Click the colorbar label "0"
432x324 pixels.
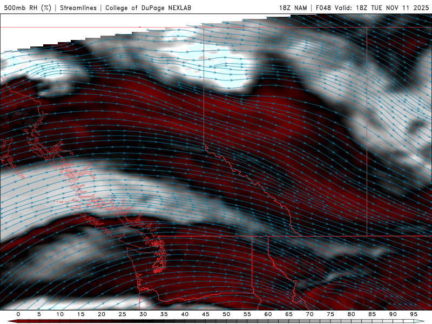point(18,314)
